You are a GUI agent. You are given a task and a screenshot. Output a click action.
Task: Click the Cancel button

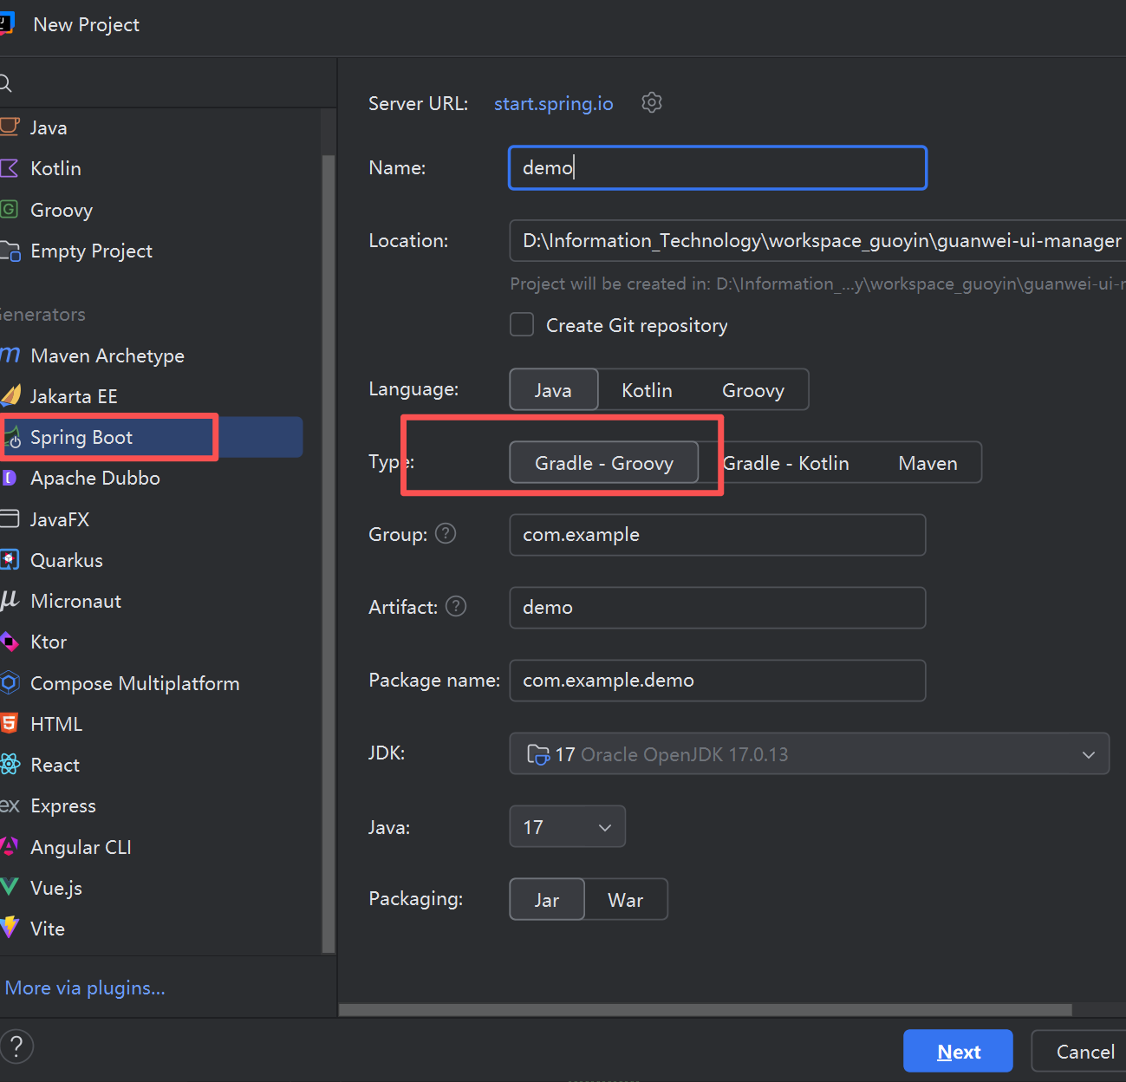coord(1080,1052)
